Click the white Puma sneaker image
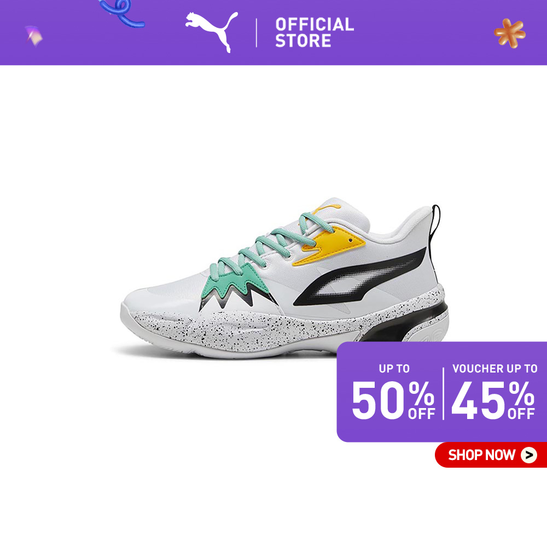The height and width of the screenshot is (547, 547). [x=284, y=279]
